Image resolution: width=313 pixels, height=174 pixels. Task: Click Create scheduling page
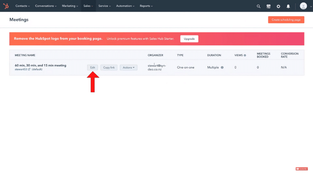[x=286, y=20]
